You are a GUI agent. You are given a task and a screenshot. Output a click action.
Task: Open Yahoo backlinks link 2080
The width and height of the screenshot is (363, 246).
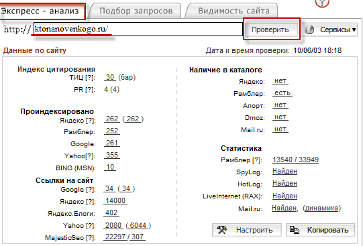tap(113, 225)
